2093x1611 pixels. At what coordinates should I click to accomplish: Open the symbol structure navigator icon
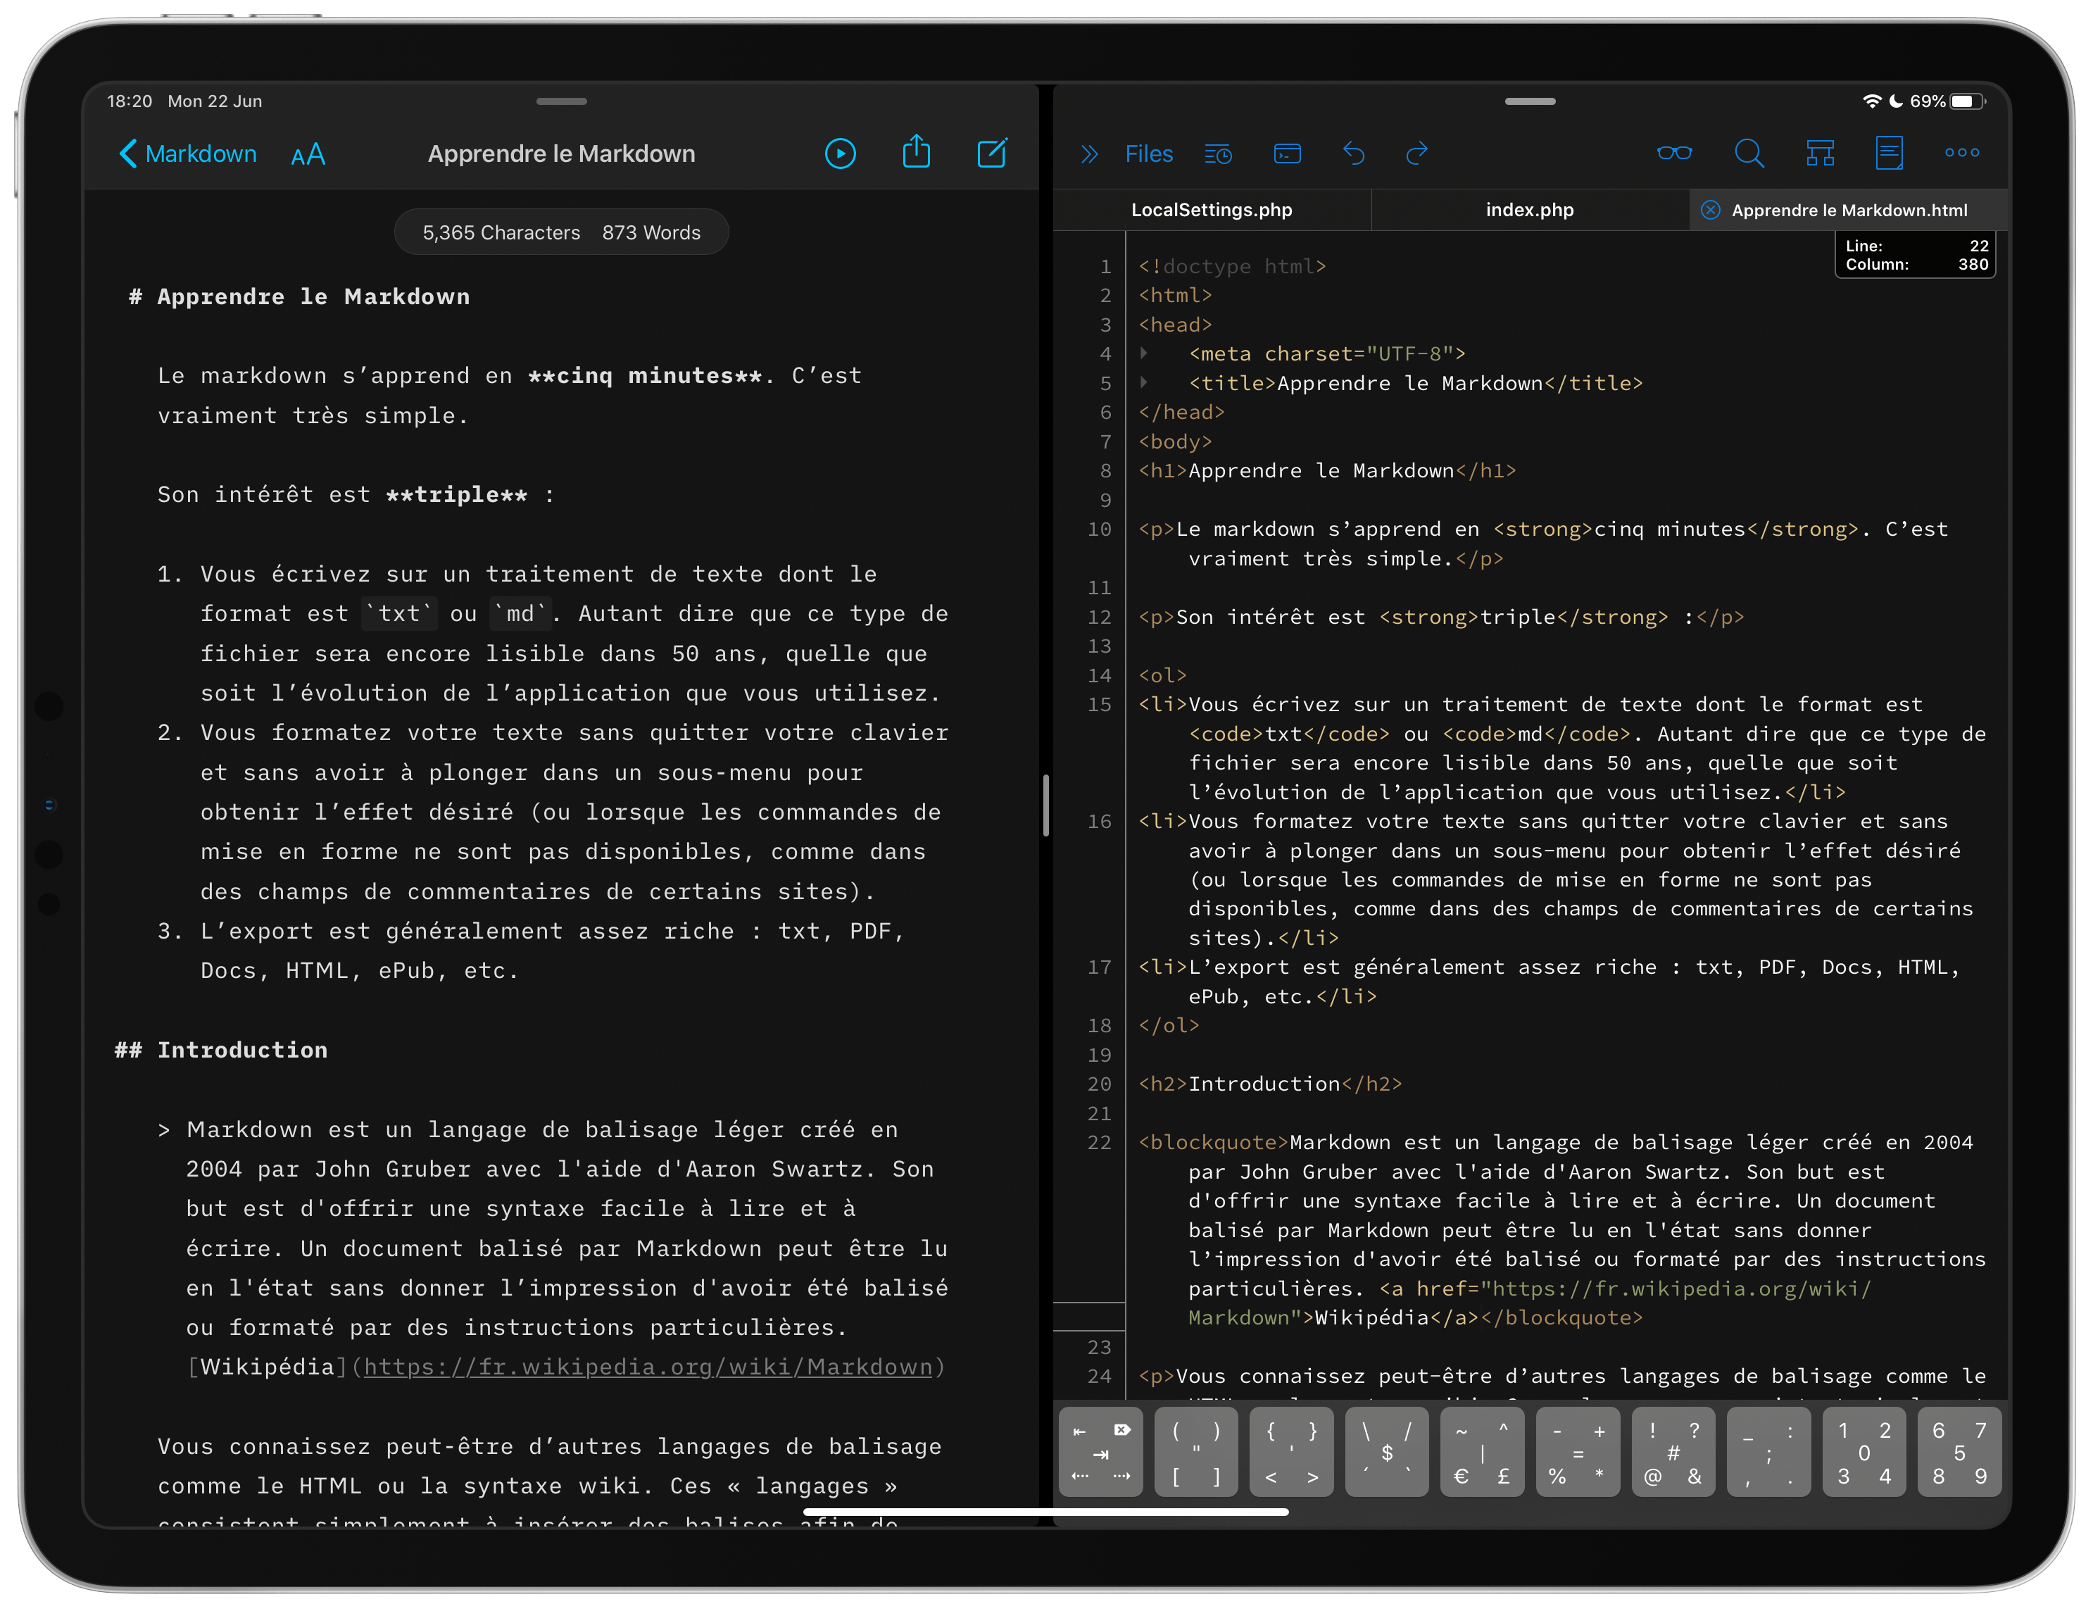coord(1820,153)
